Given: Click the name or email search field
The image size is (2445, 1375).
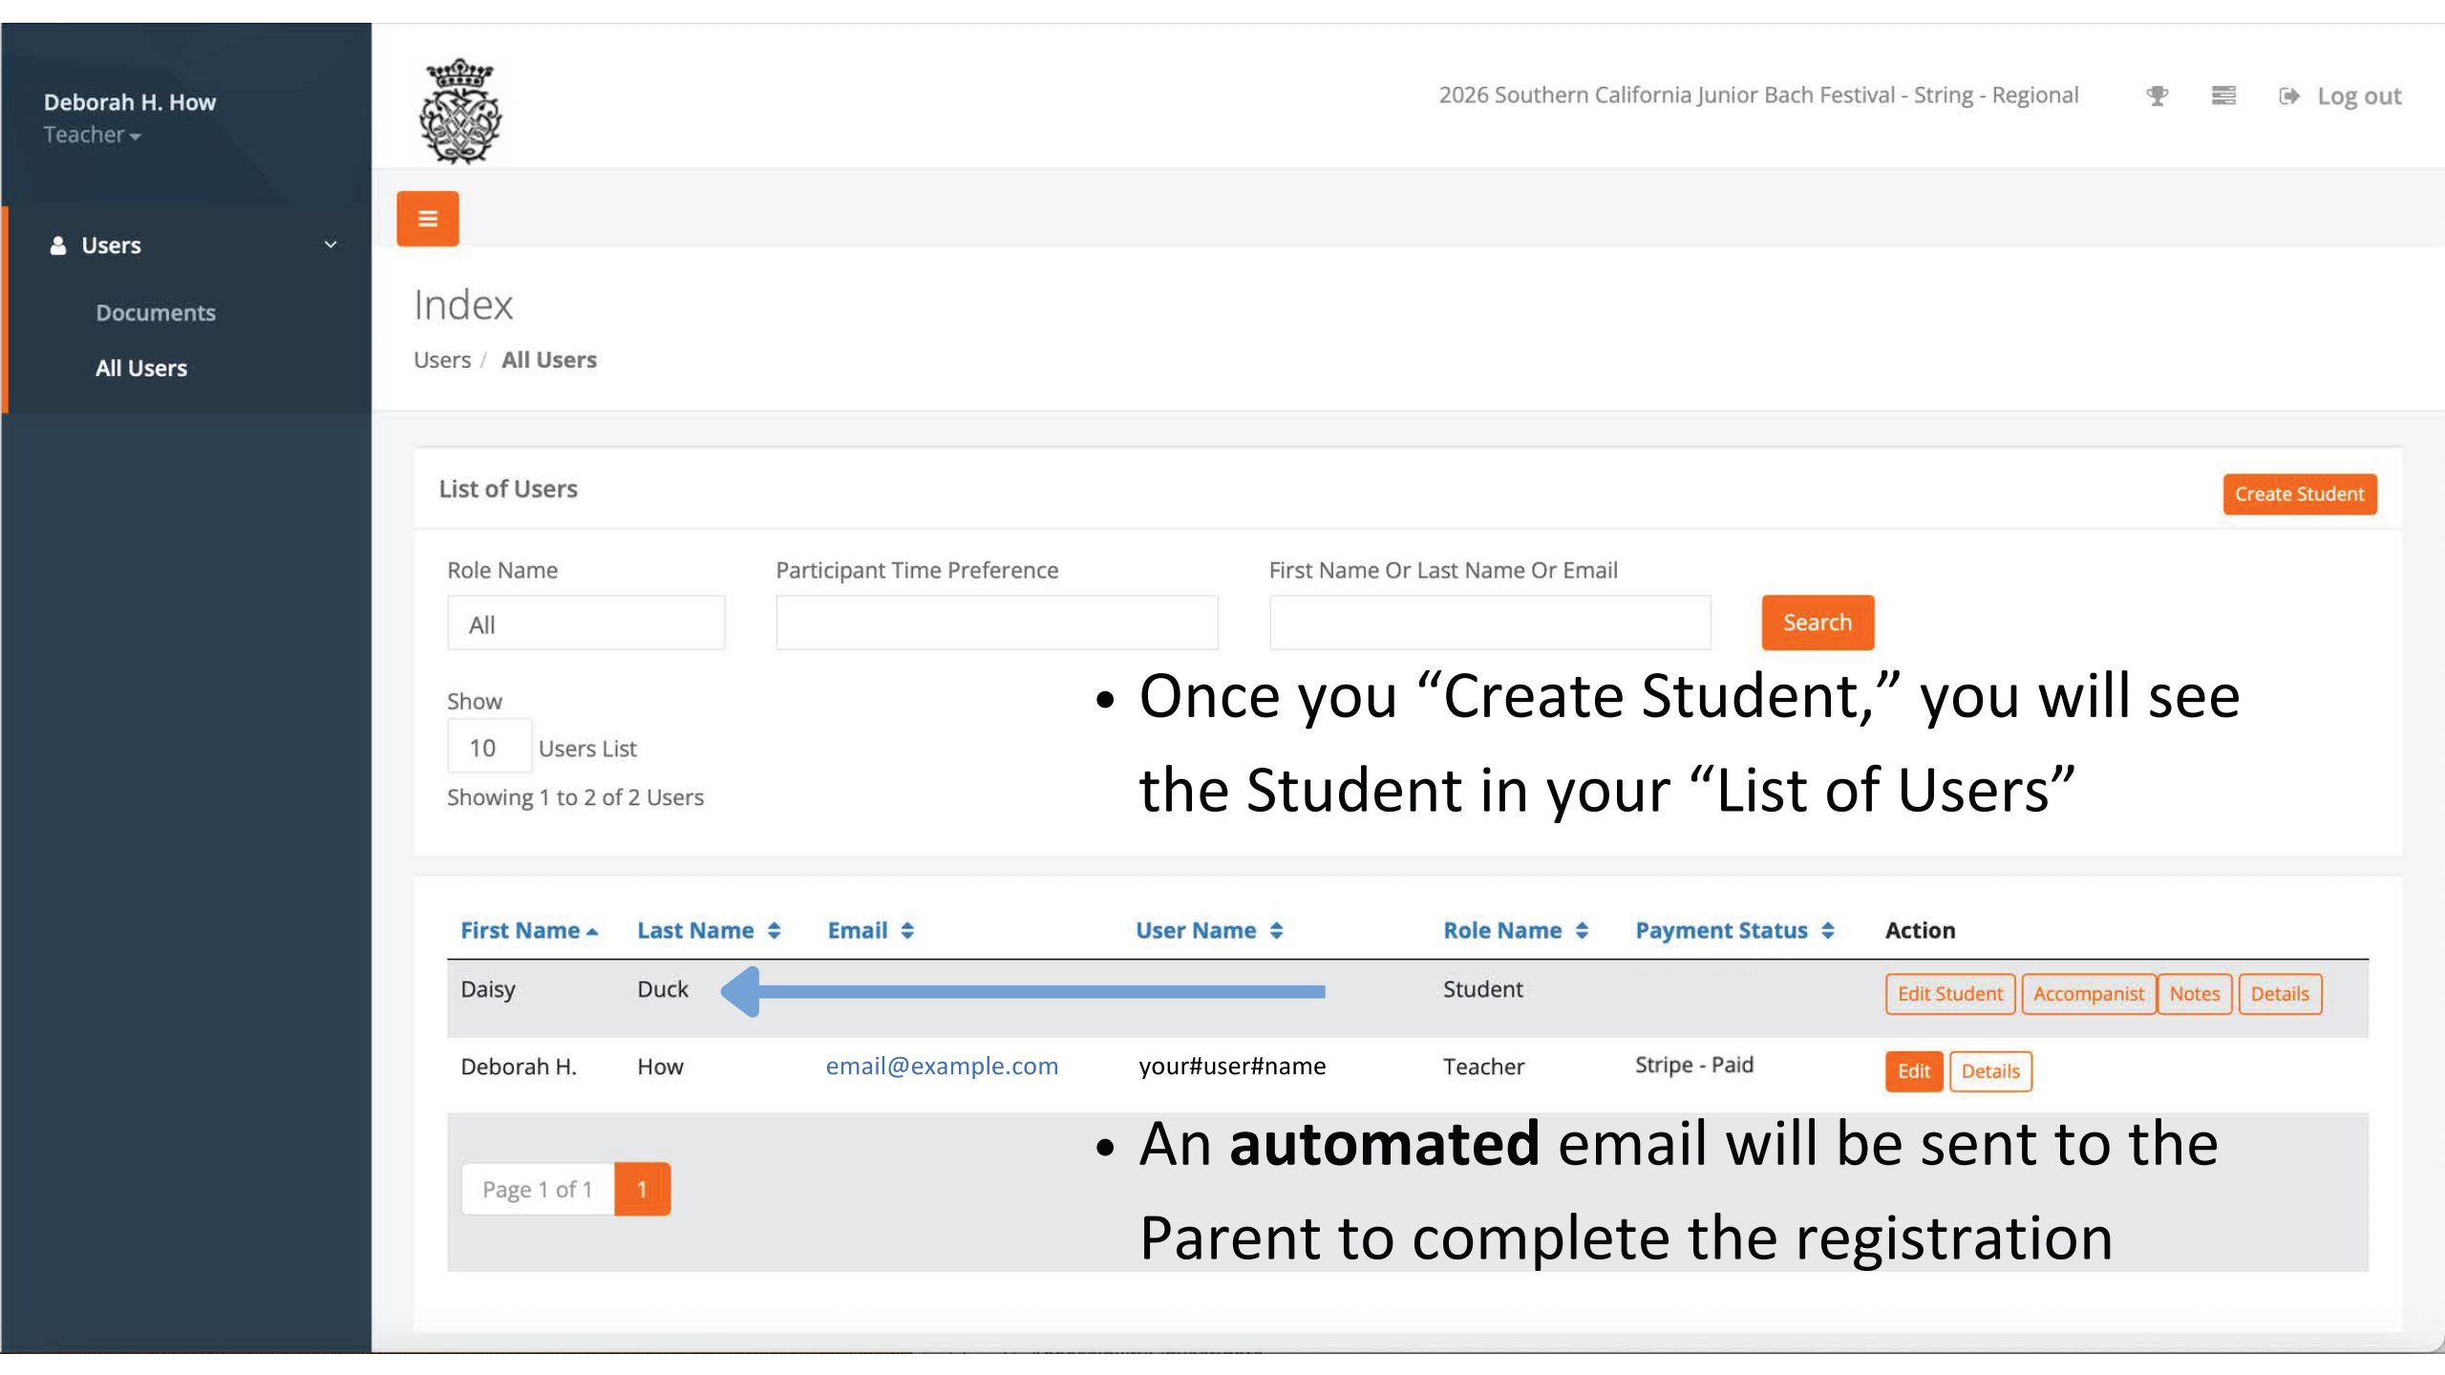Looking at the screenshot, I should click(x=1489, y=623).
